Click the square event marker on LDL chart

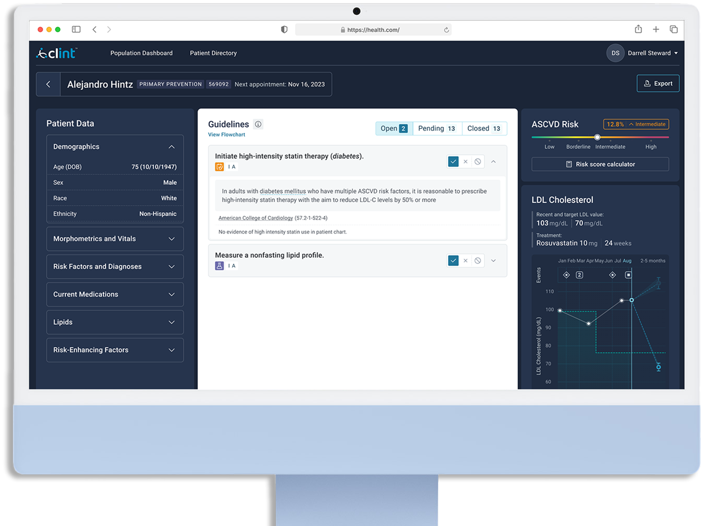(629, 275)
